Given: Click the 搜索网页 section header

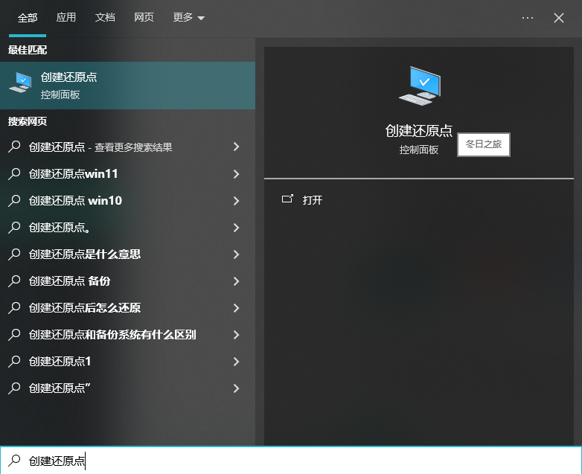Looking at the screenshot, I should [x=28, y=121].
